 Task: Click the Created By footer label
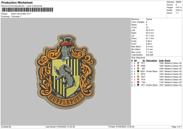click(6, 127)
